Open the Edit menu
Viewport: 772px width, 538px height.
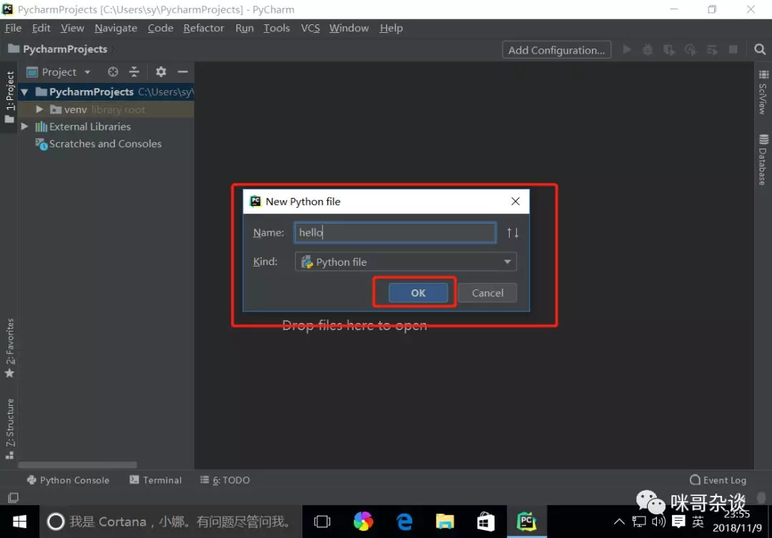(x=41, y=28)
